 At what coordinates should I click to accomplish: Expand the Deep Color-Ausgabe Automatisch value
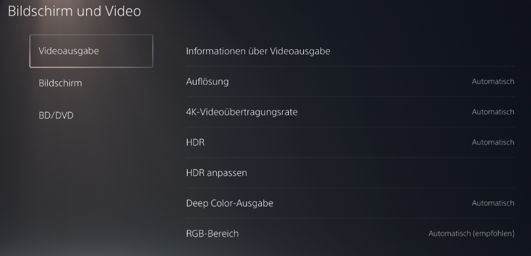(493, 204)
